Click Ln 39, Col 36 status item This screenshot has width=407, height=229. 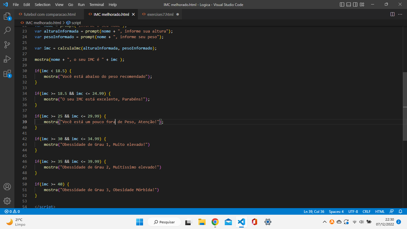pyautogui.click(x=314, y=211)
